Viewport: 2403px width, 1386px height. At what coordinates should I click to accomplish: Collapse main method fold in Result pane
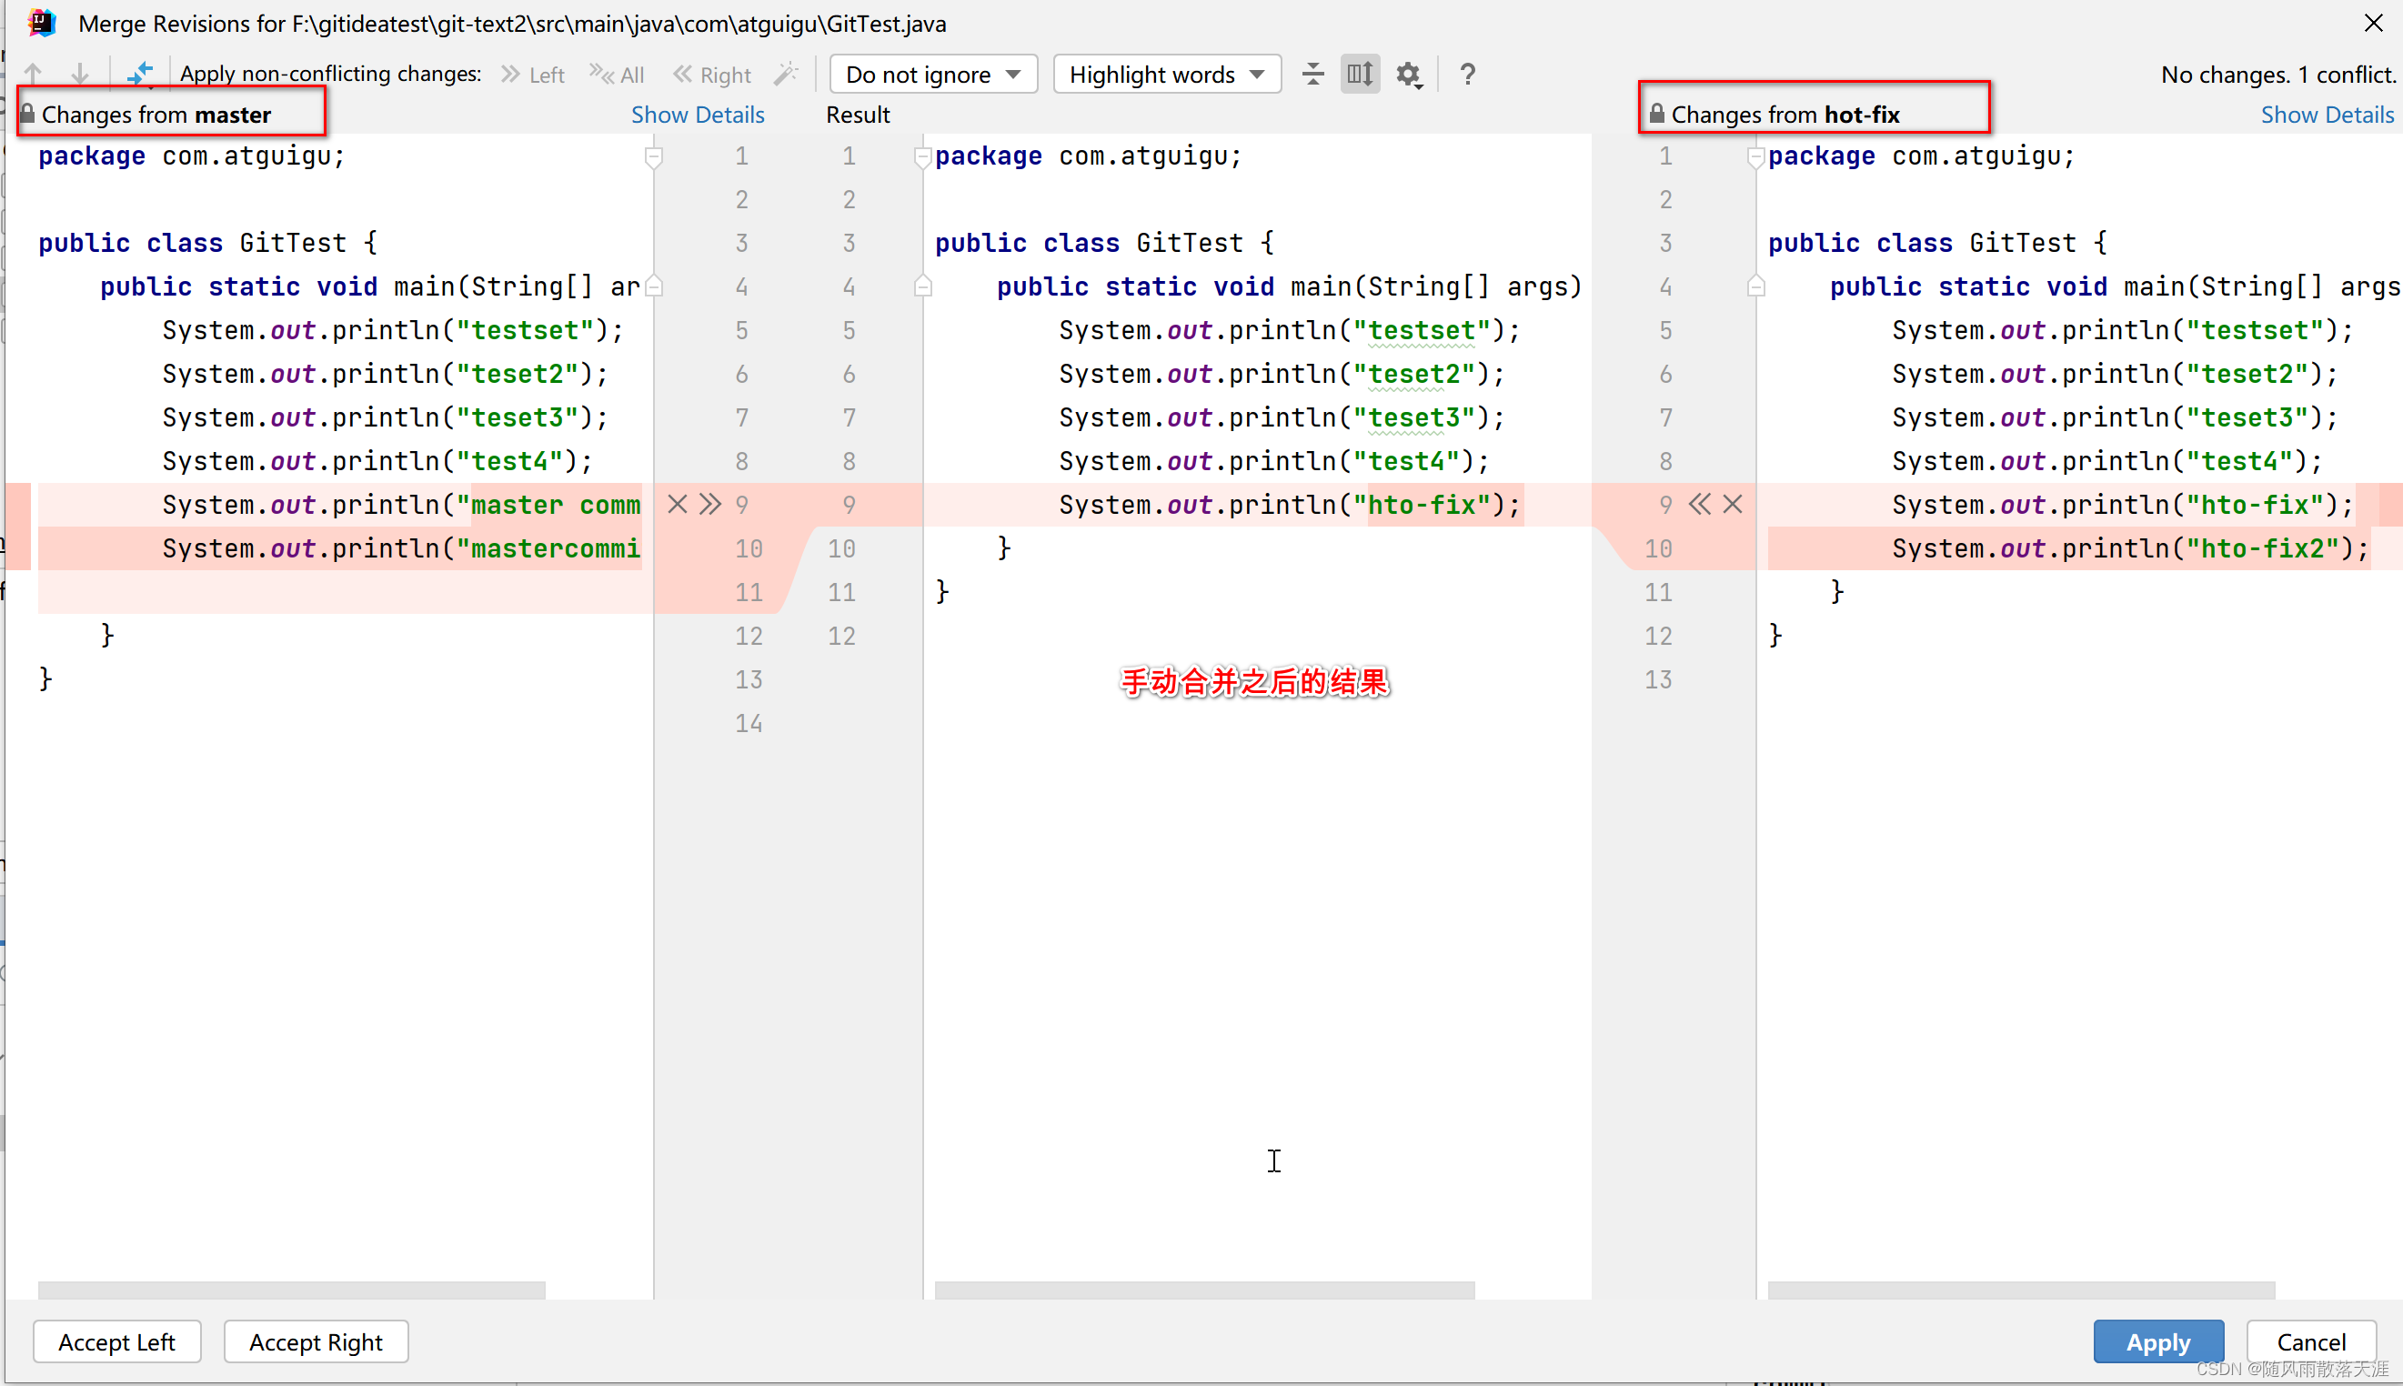tap(922, 286)
